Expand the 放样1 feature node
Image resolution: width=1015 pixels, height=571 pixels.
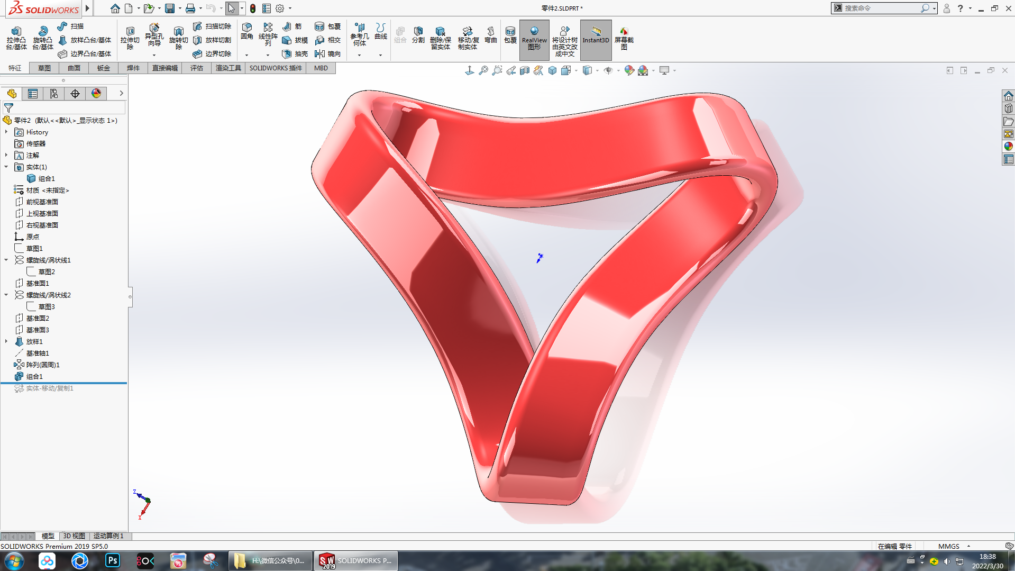(6, 341)
